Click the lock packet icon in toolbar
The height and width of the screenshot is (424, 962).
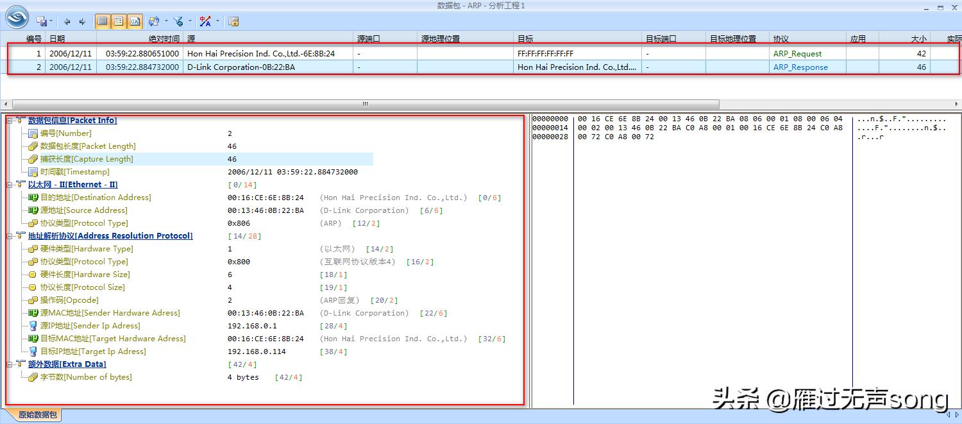tap(233, 21)
